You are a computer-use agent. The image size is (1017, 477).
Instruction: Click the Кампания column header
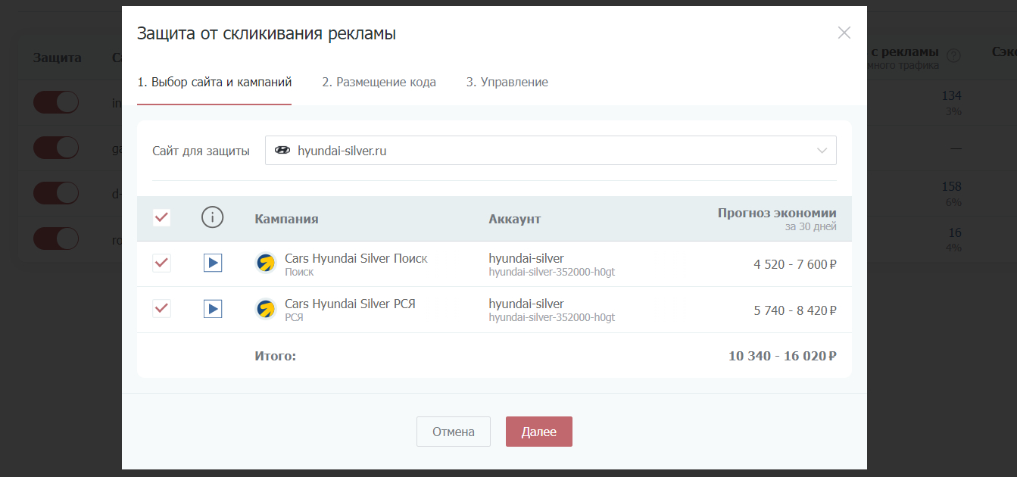click(x=286, y=219)
